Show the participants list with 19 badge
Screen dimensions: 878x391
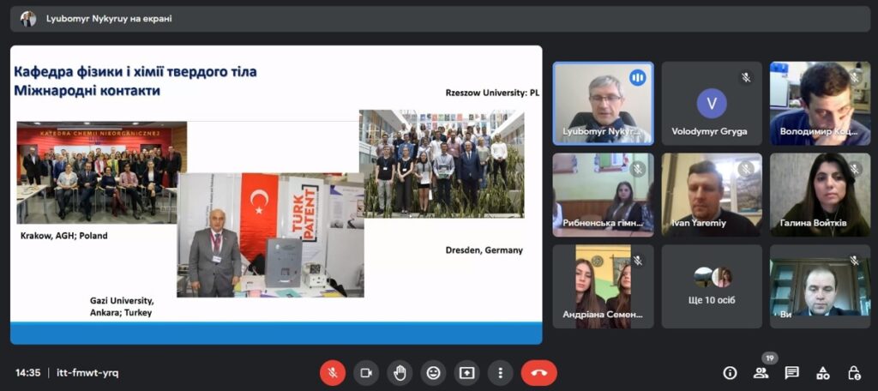pos(761,372)
